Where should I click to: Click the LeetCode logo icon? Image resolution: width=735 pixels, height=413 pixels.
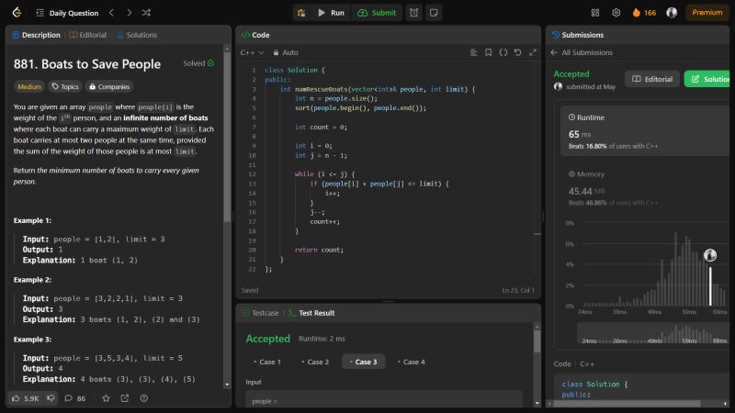pos(17,13)
